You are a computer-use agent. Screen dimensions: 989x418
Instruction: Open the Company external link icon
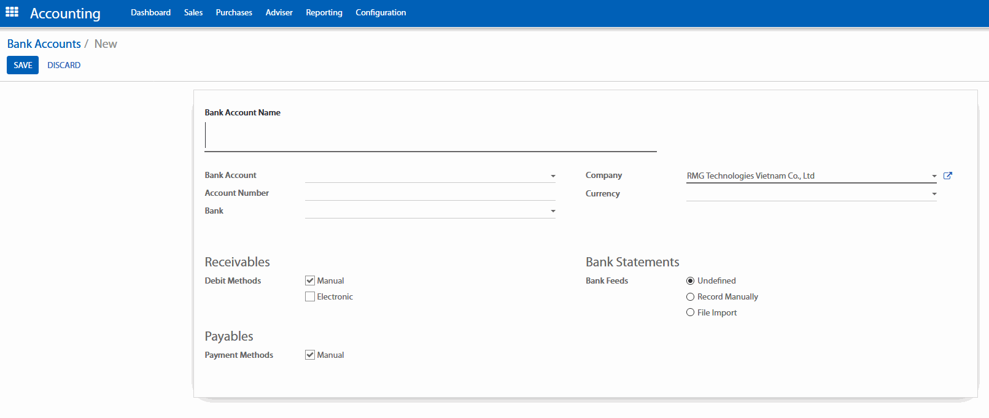pyautogui.click(x=947, y=176)
